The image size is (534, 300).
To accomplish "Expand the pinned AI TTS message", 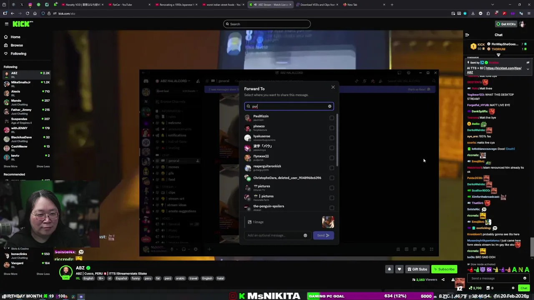I will (528, 69).
